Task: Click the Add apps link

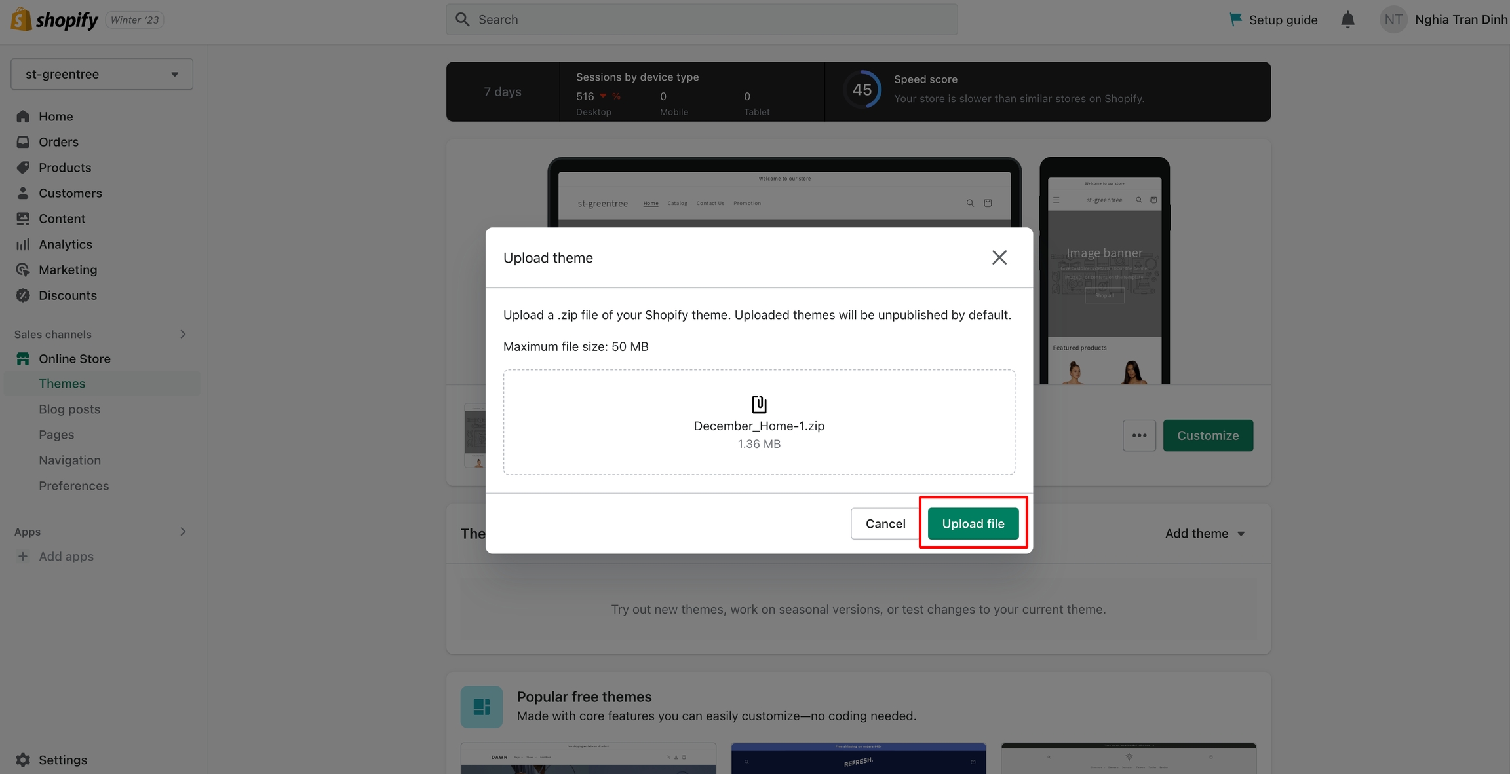Action: coord(66,557)
